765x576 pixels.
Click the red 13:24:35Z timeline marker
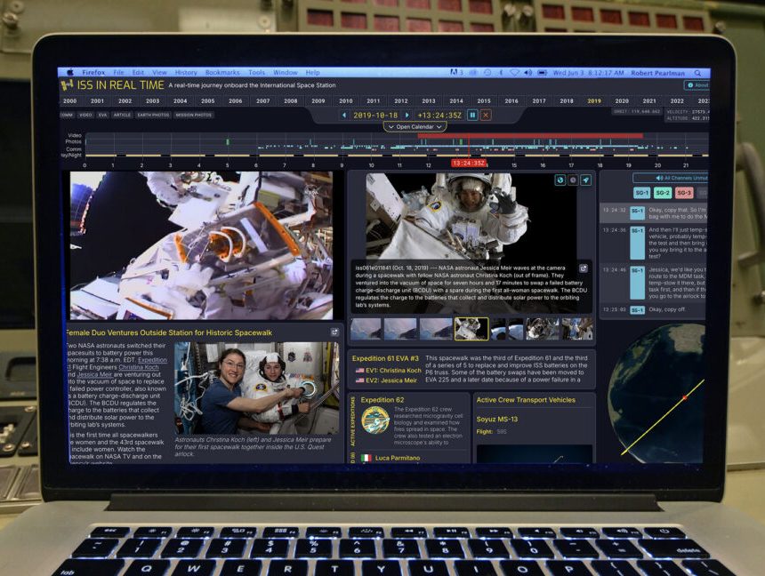point(469,164)
